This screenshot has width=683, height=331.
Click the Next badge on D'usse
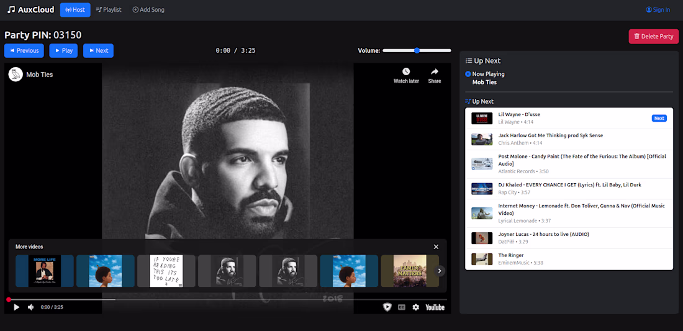659,118
